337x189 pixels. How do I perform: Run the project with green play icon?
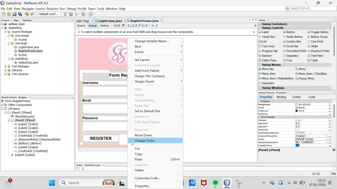click(77, 14)
